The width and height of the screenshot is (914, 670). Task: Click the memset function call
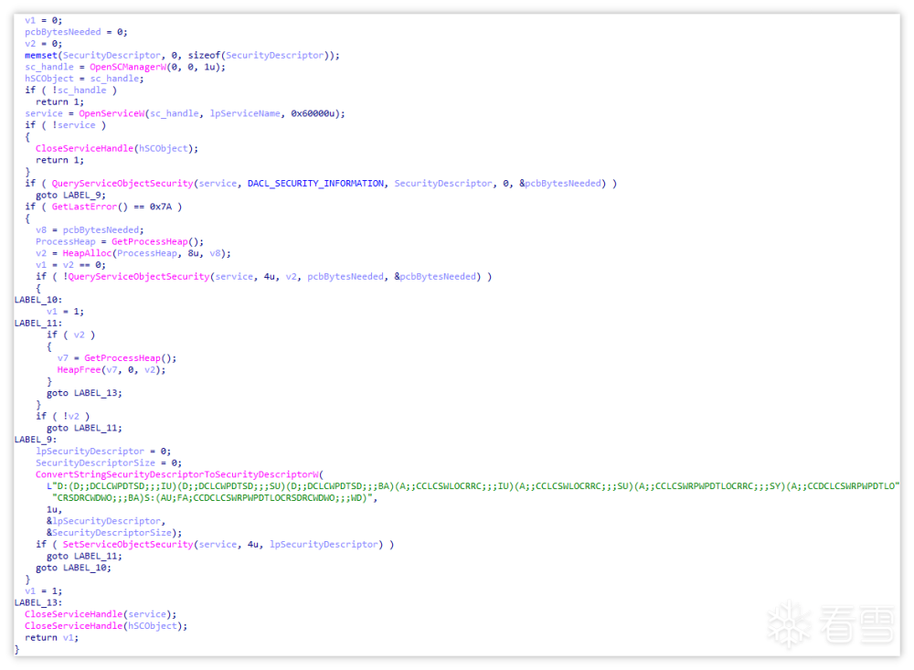point(41,56)
